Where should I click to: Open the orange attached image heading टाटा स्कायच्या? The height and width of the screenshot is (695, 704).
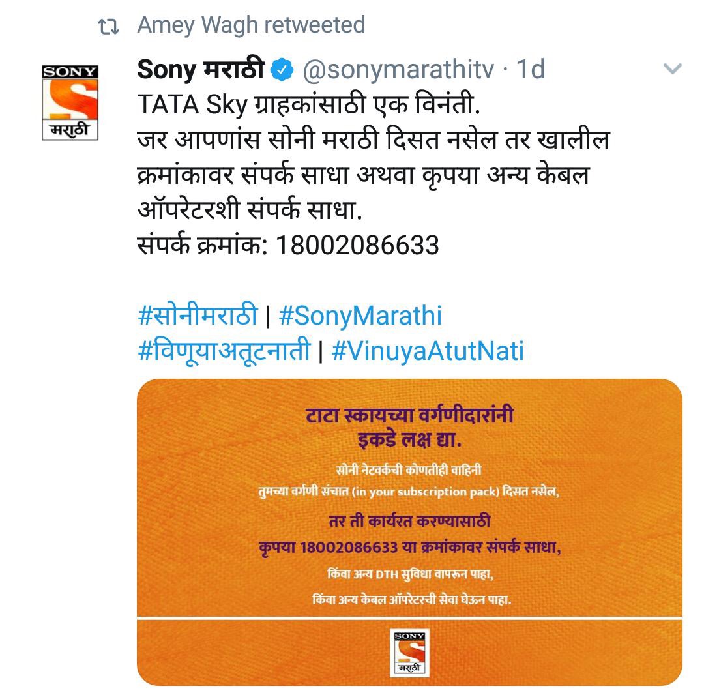pos(409,416)
